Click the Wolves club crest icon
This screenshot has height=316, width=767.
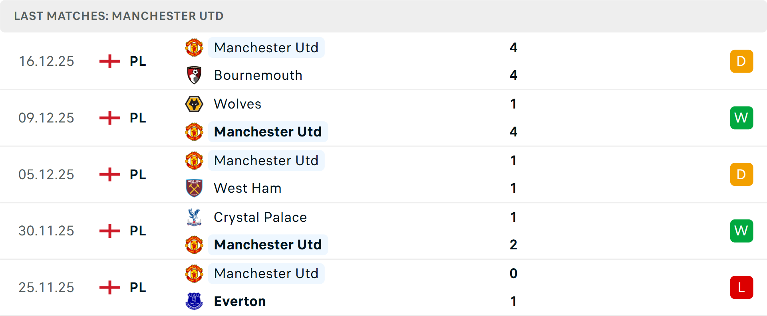point(194,104)
